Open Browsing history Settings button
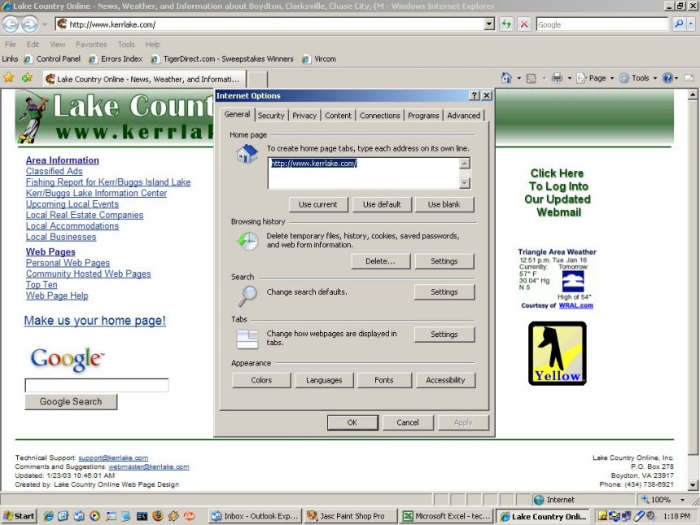The image size is (700, 525). tap(444, 261)
